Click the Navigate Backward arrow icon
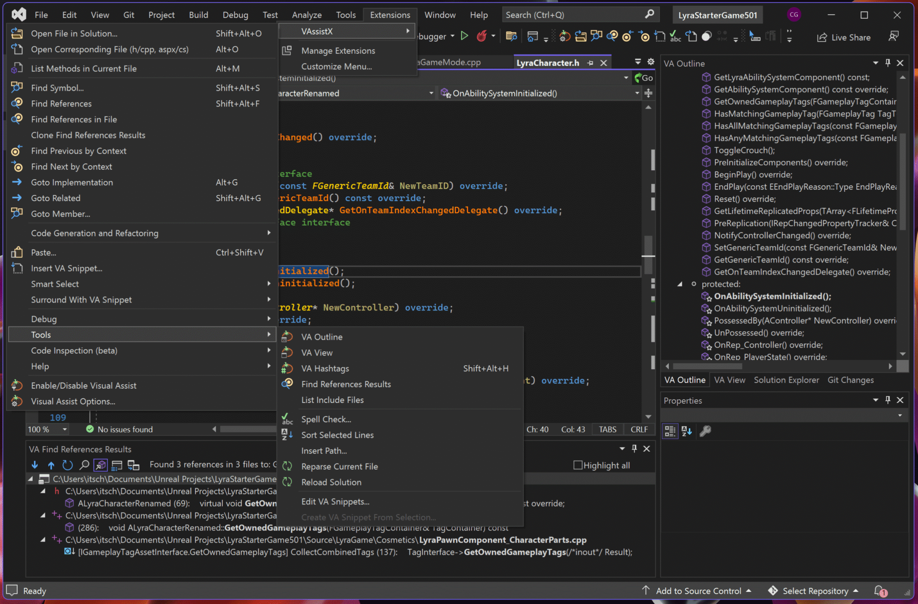This screenshot has width=918, height=604. point(627,36)
